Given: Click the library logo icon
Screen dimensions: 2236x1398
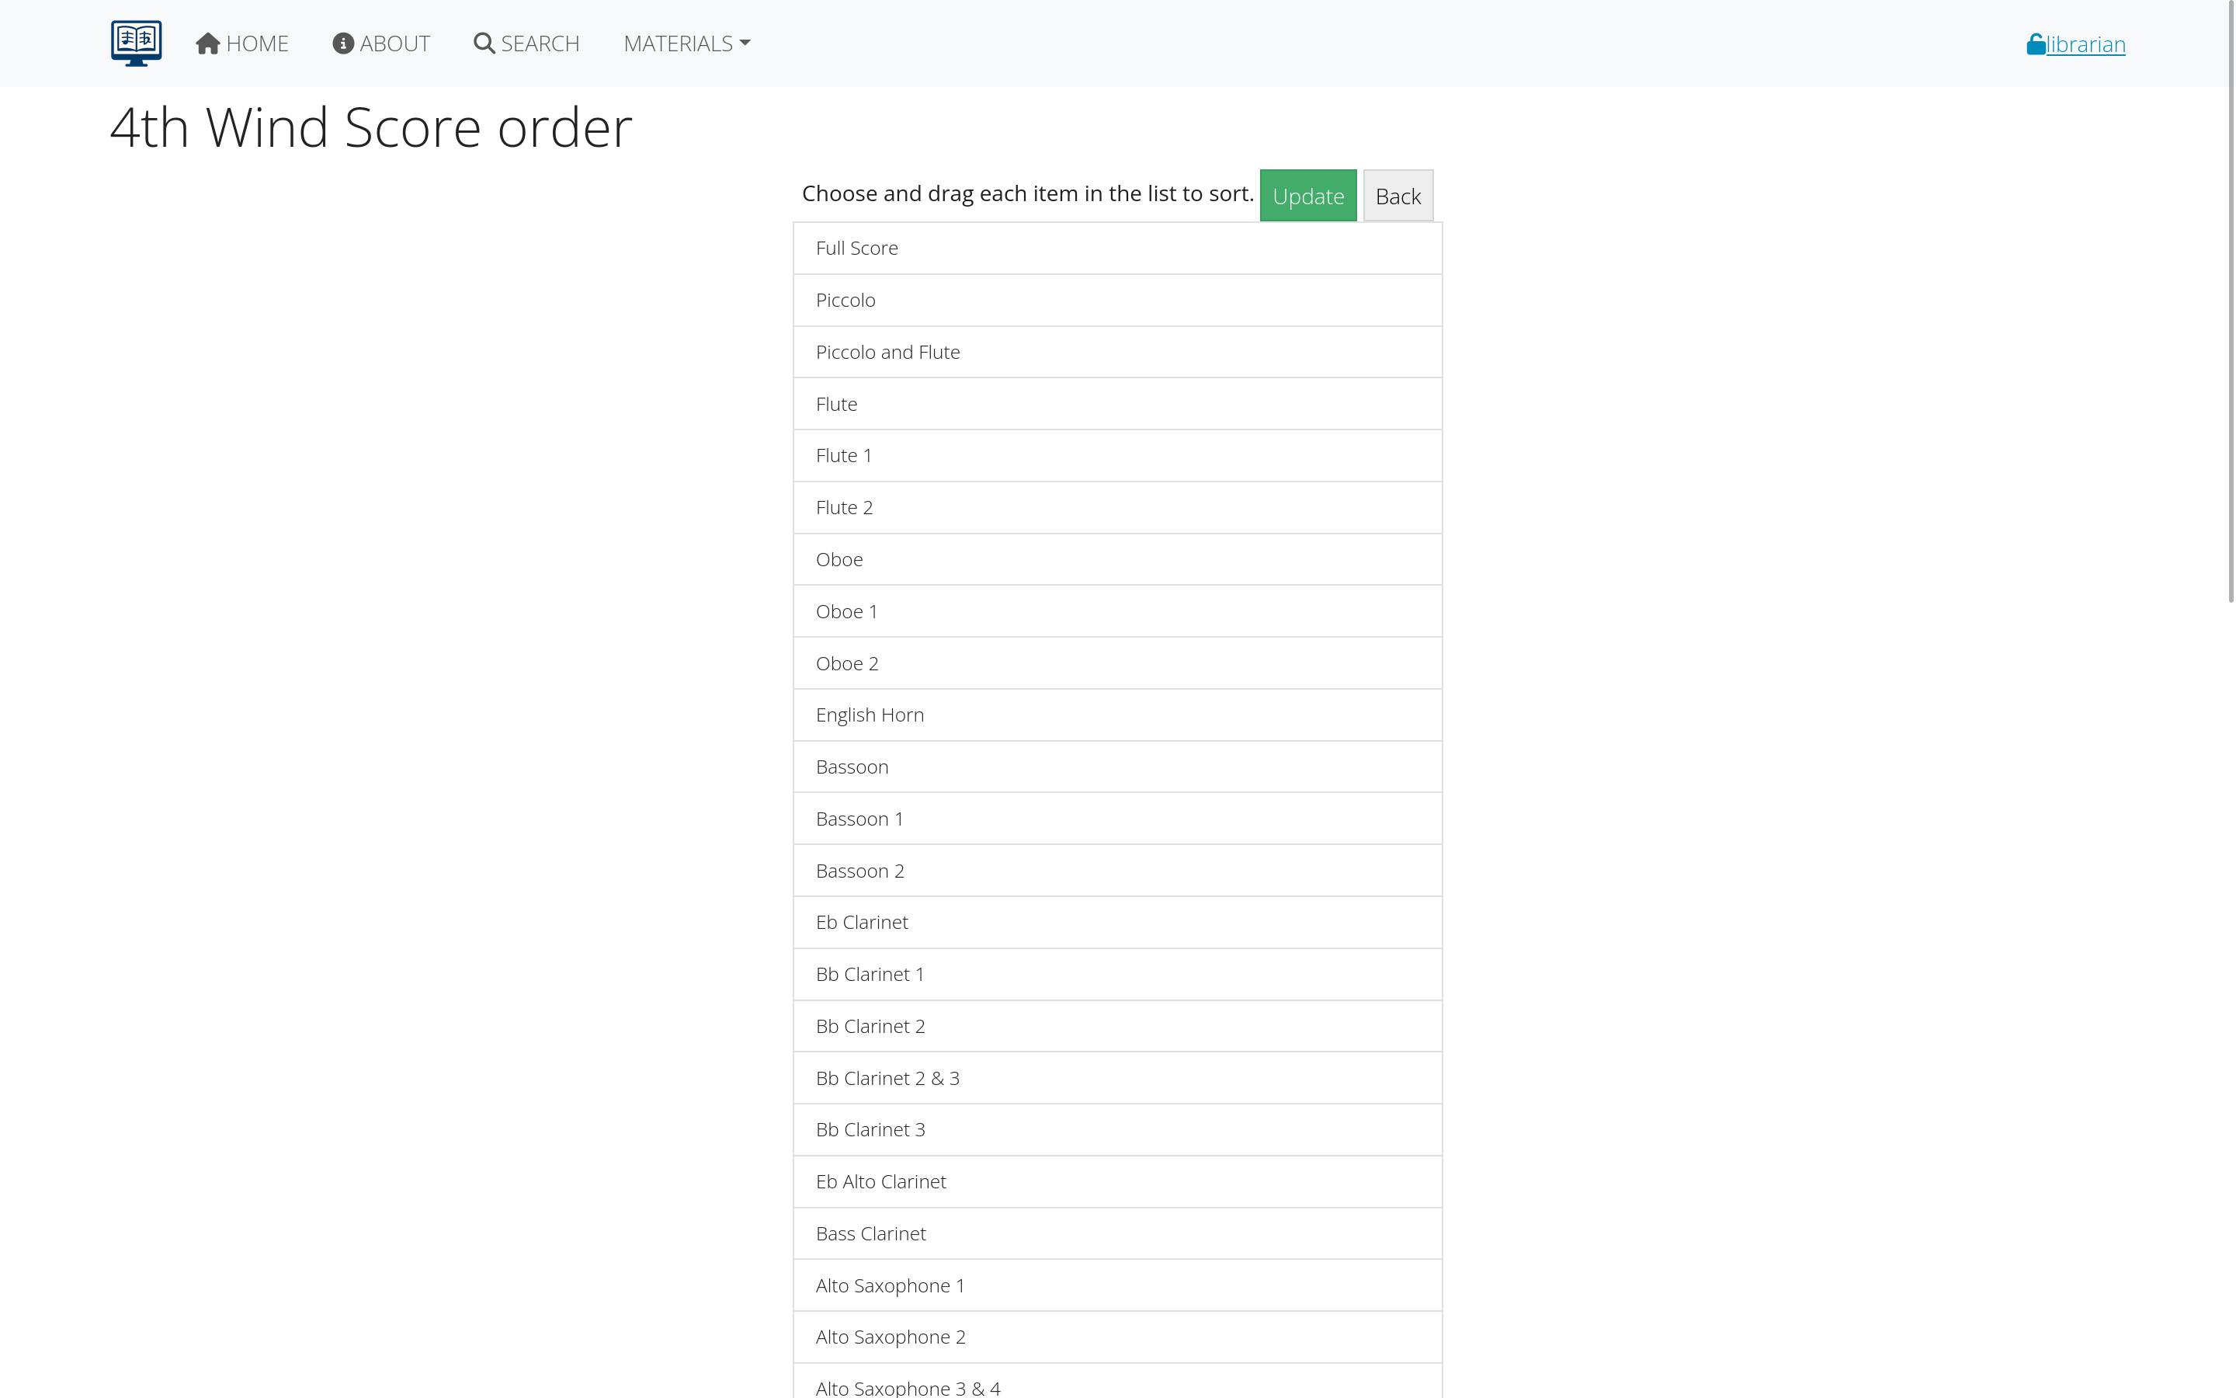Looking at the screenshot, I should (x=135, y=43).
